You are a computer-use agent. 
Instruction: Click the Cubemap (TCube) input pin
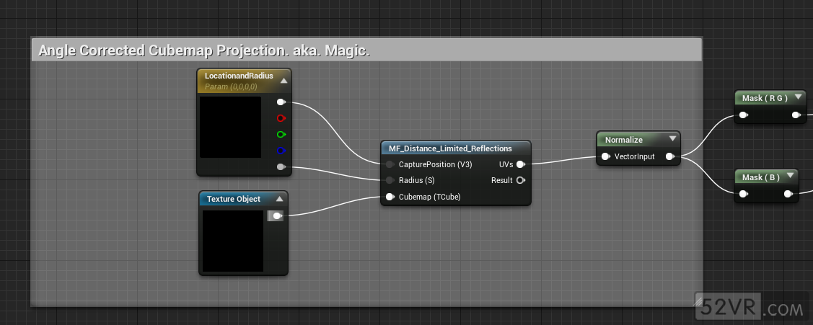(x=390, y=196)
